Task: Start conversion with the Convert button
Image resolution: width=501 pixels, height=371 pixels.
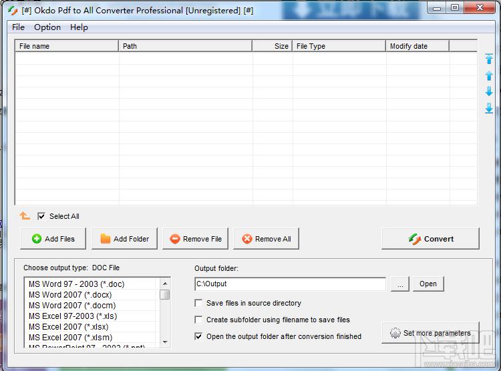Action: 430,238
